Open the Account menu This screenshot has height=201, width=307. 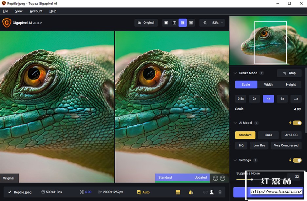pyautogui.click(x=36, y=11)
